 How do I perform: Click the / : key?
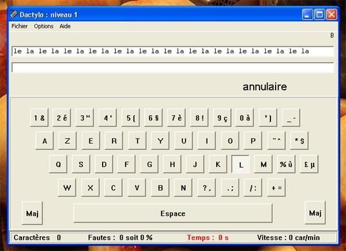[253, 188]
